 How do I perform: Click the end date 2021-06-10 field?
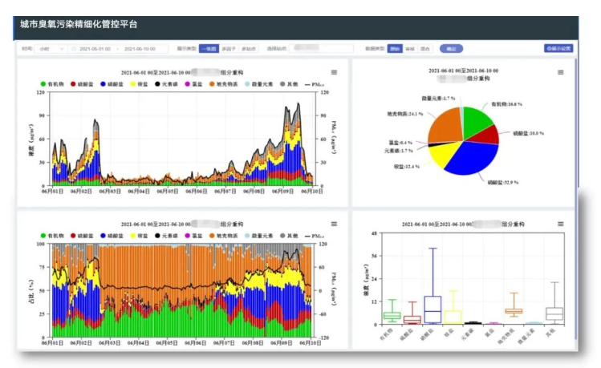click(x=140, y=49)
